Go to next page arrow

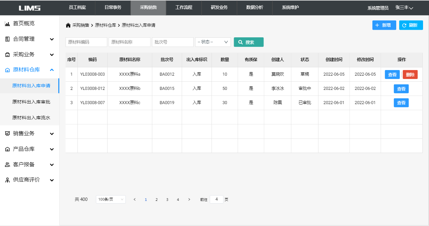click(x=189, y=199)
